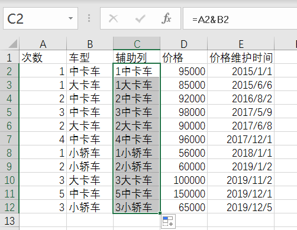This screenshot has height=230, width=297.
Task: Click the price cell 96000
Action: [x=183, y=138]
